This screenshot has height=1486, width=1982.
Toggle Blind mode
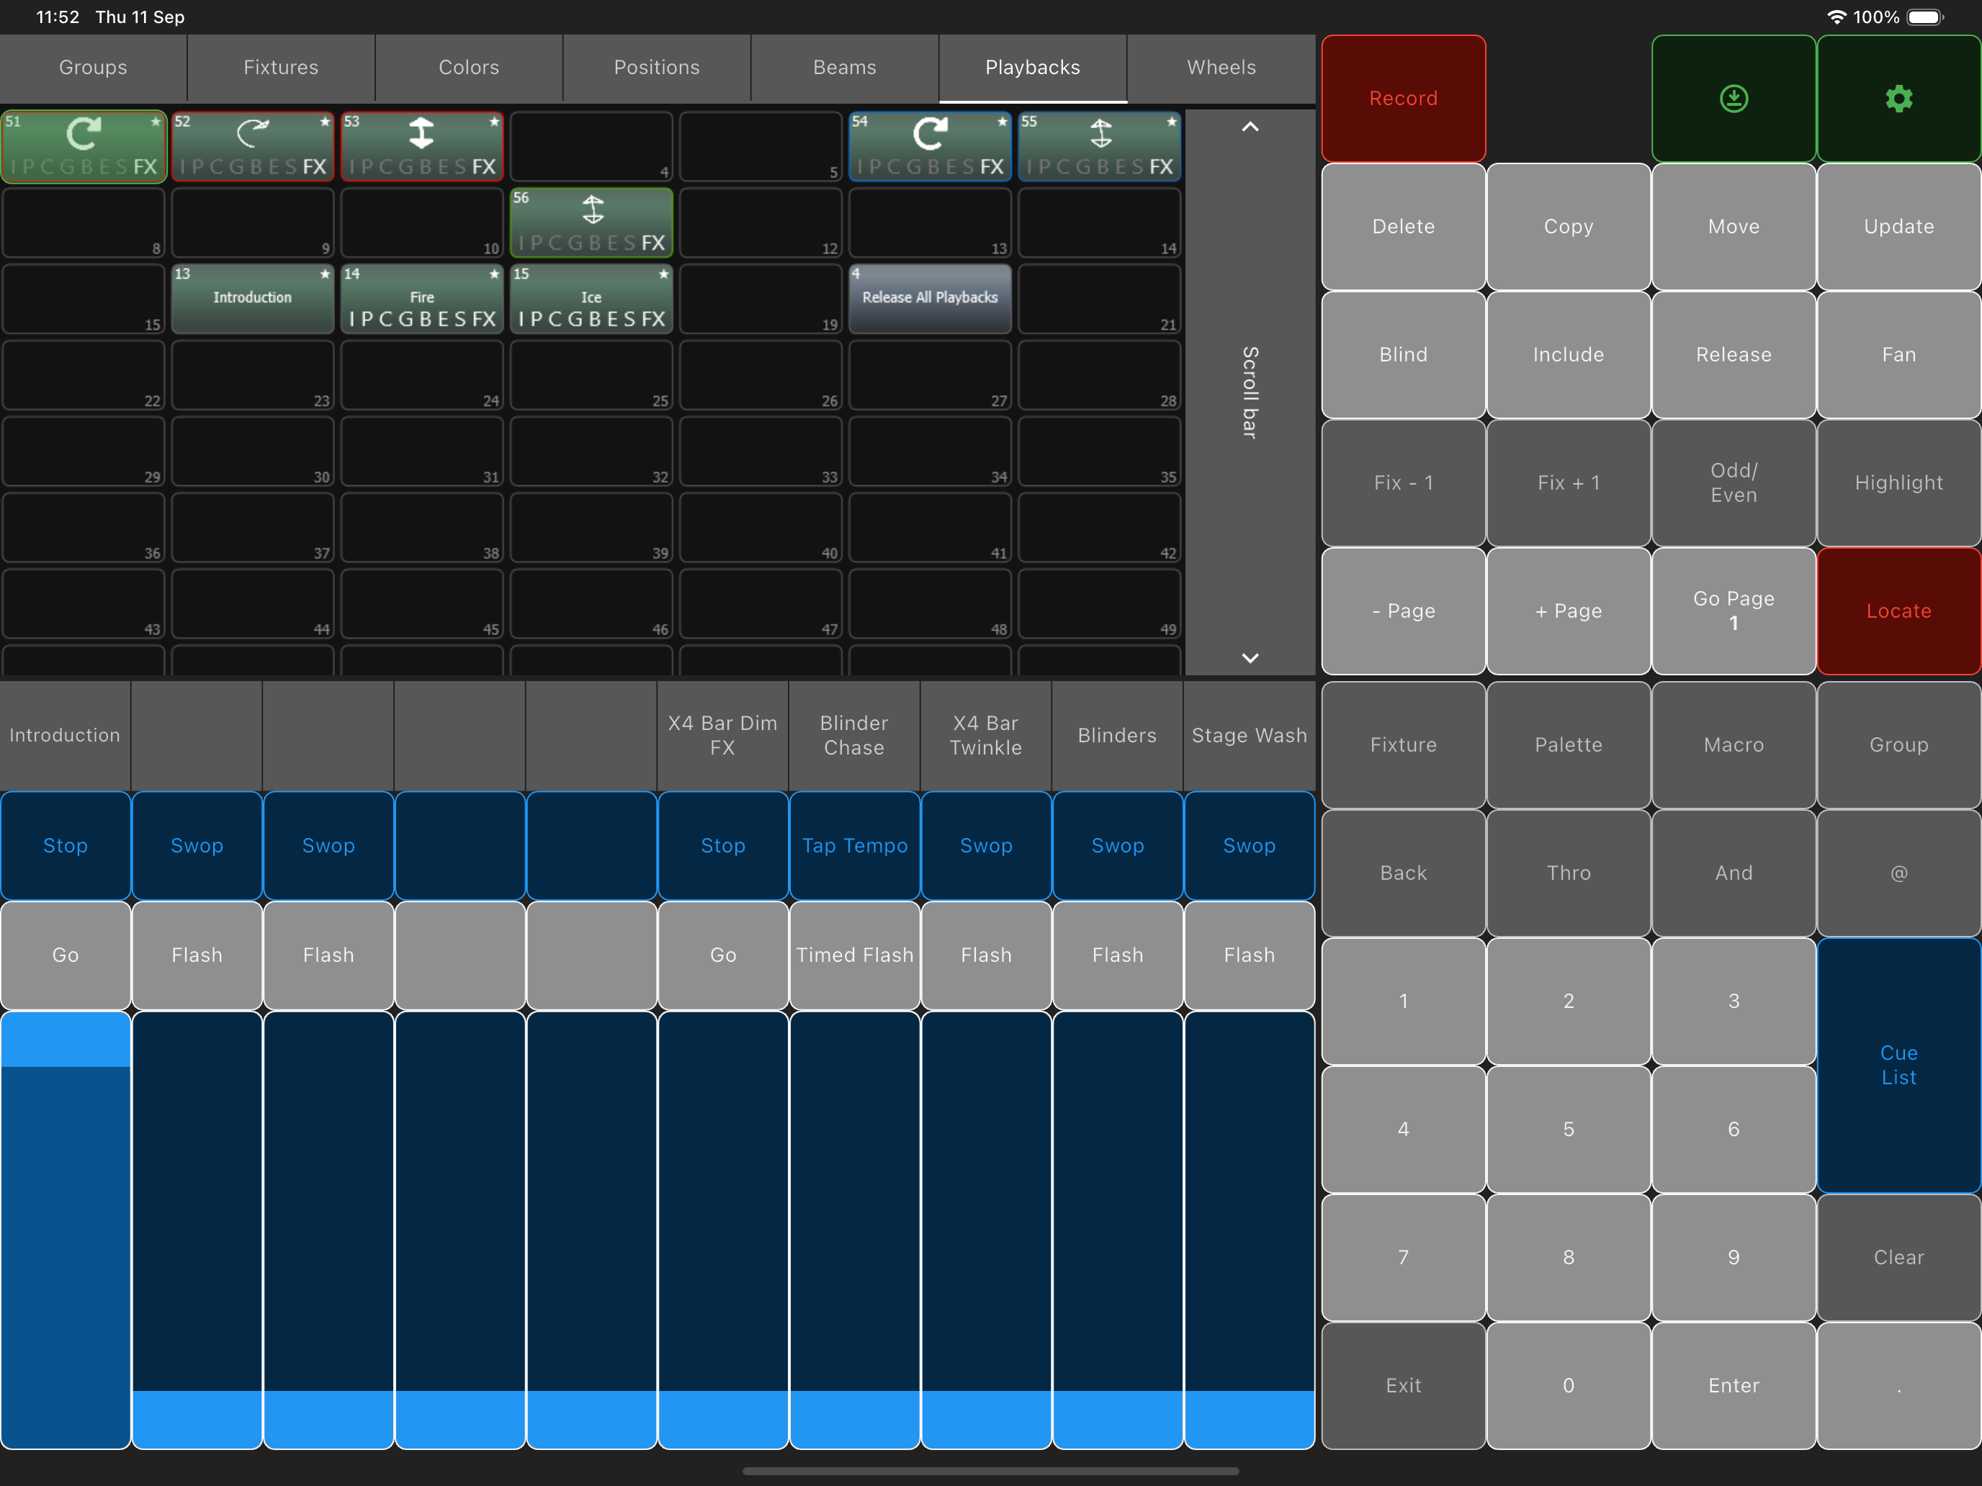tap(1403, 355)
